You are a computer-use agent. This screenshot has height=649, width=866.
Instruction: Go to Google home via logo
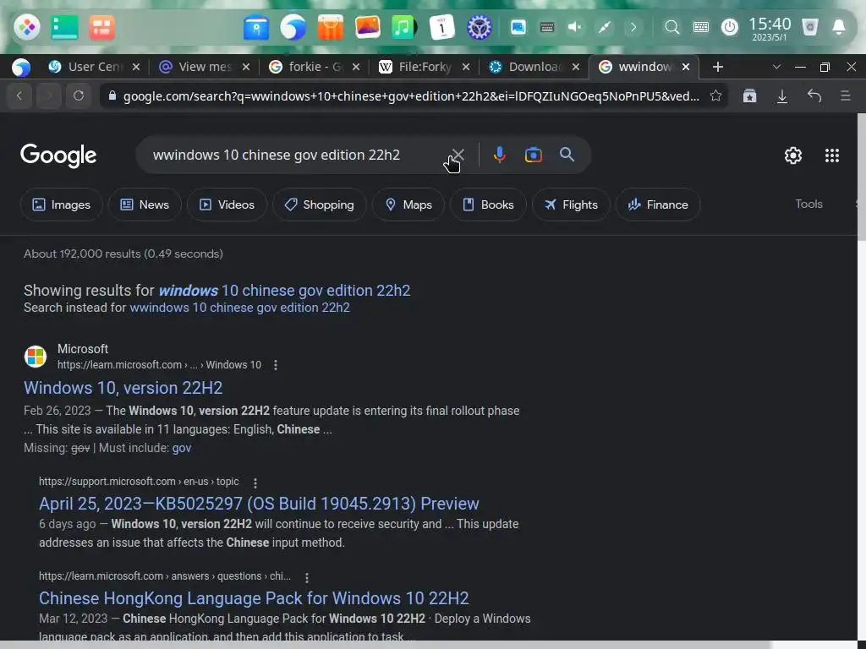[x=58, y=155]
